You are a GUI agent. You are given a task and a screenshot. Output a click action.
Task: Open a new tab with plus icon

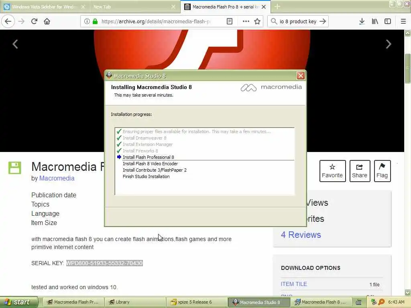click(x=277, y=6)
